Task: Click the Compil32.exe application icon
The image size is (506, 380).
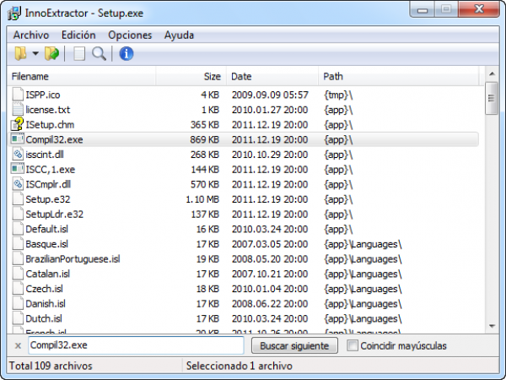Action: pyautogui.click(x=18, y=139)
